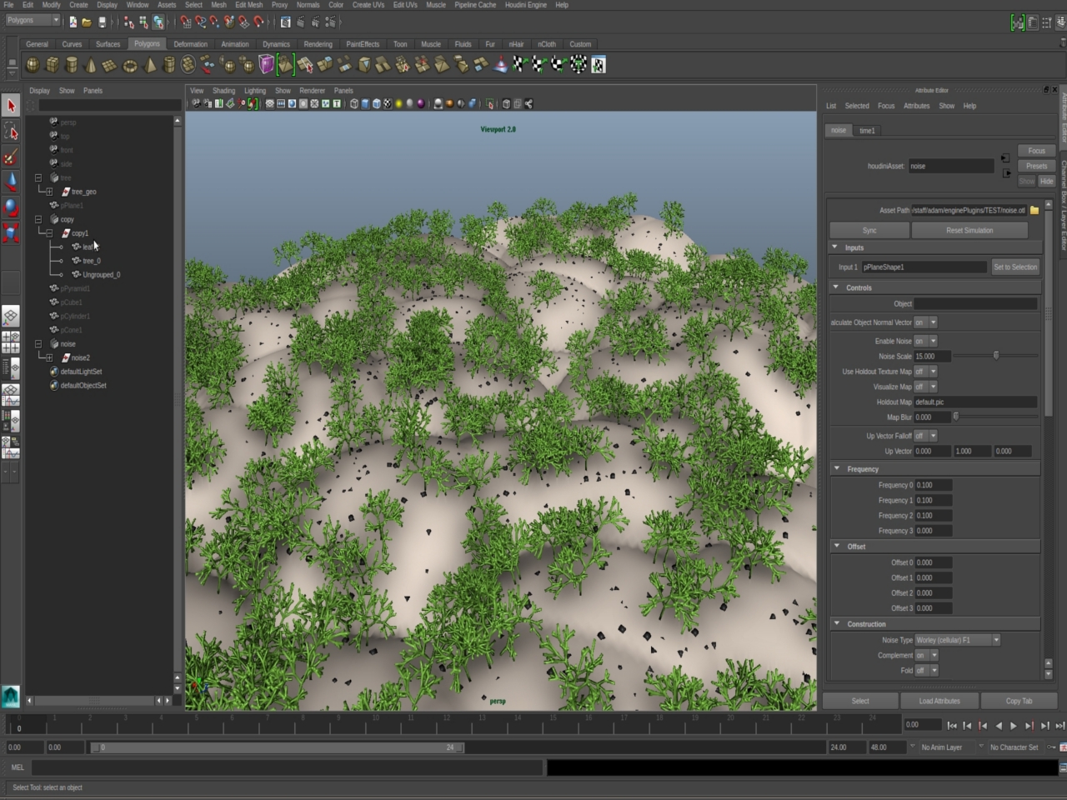Viewport: 1067px width, 800px height.
Task: Collapse the Frequency section
Action: 837,468
